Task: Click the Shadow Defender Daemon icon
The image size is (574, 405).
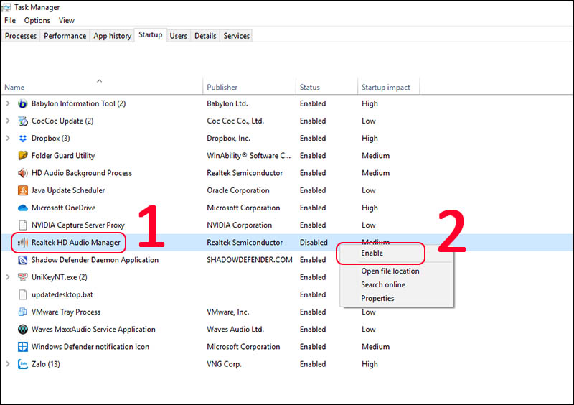Action: point(23,260)
